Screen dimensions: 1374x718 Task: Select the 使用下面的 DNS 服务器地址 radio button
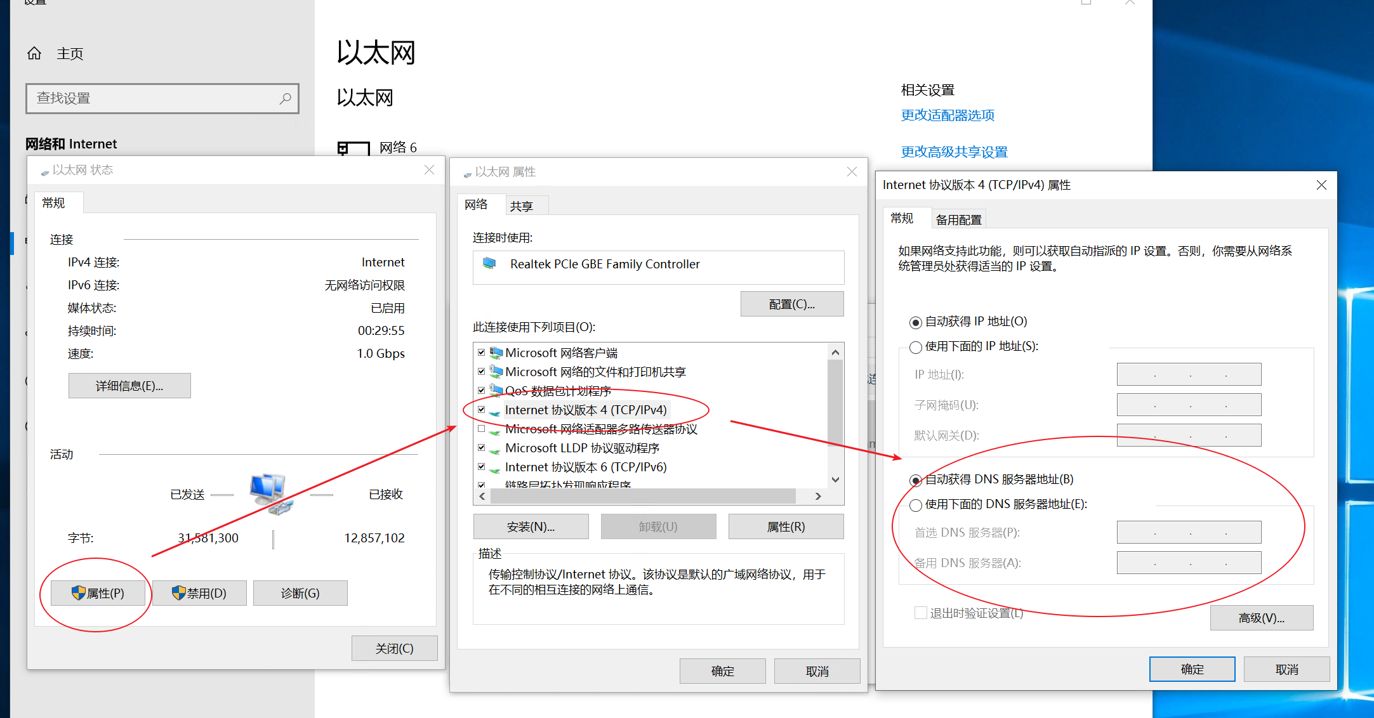click(x=916, y=505)
